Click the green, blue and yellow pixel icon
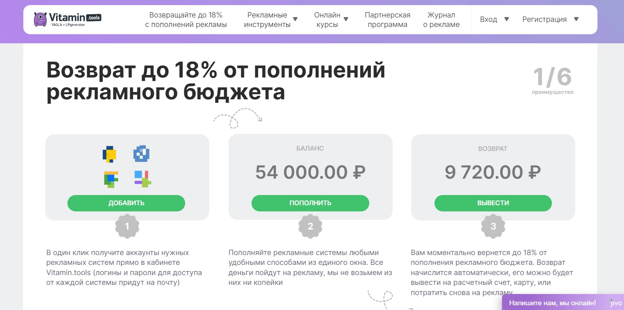 click(x=111, y=179)
